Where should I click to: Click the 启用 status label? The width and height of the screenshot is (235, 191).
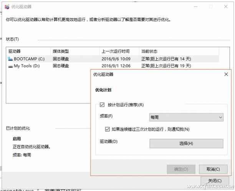click(x=17, y=139)
